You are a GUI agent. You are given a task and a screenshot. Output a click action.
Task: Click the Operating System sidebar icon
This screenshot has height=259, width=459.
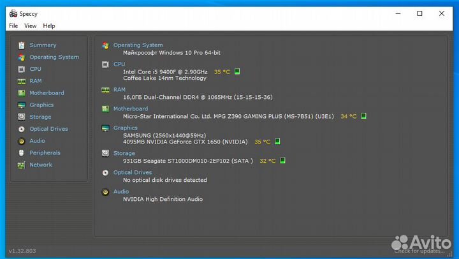(x=22, y=57)
